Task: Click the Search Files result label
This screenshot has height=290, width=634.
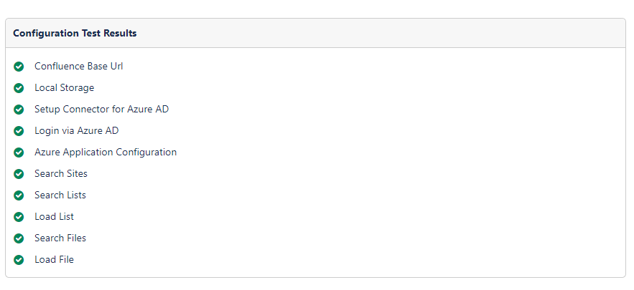Action: (60, 238)
